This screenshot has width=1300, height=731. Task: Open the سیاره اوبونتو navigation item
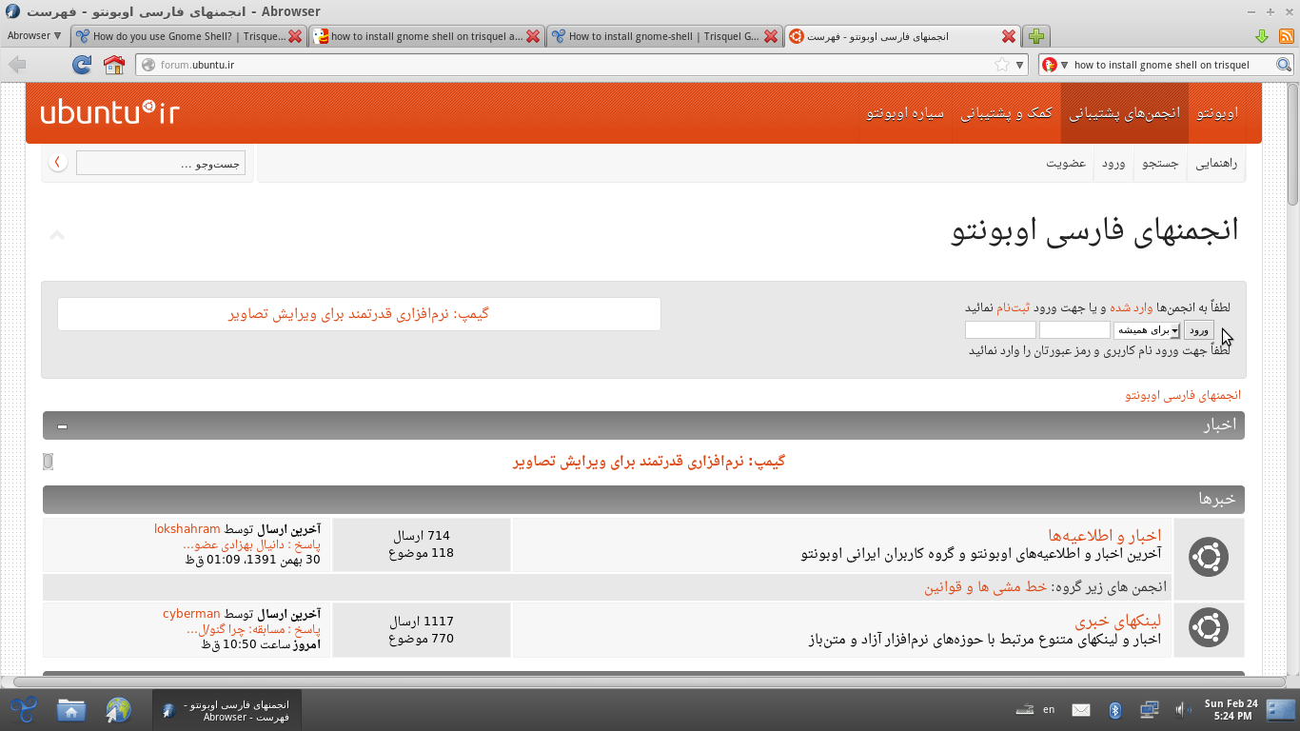(905, 113)
